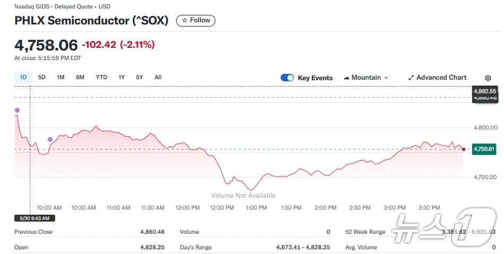This screenshot has width=504, height=254.
Task: Toggle the Key Events switch
Action: point(287,78)
